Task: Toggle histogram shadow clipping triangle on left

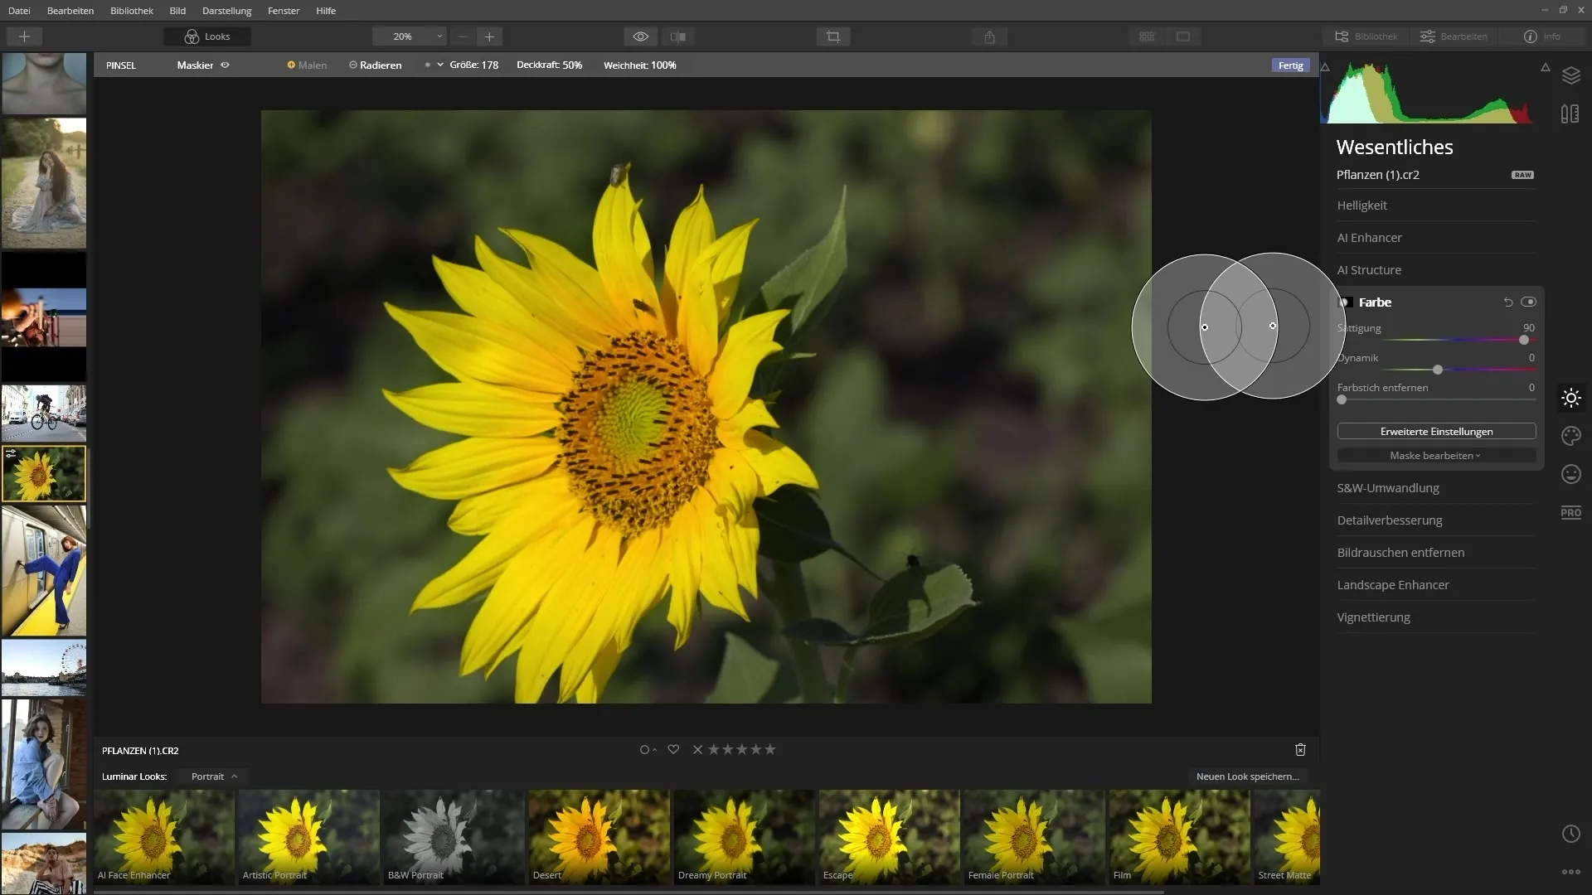Action: 1325,67
